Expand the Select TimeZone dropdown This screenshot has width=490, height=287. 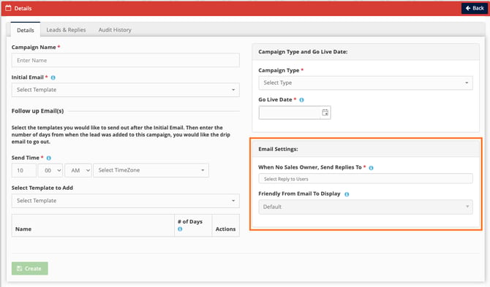151,170
